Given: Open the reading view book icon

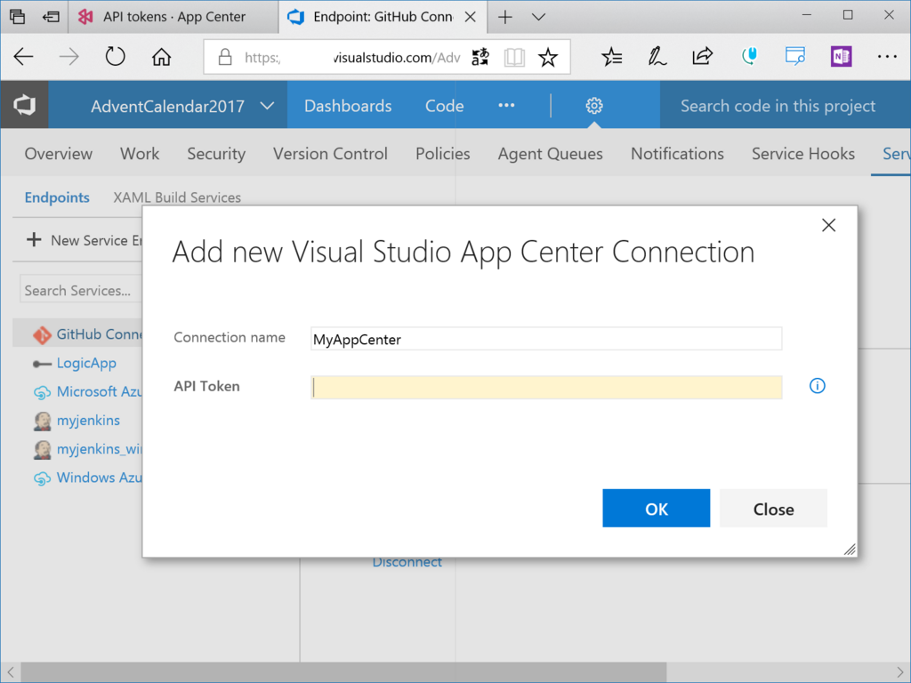Looking at the screenshot, I should [514, 58].
